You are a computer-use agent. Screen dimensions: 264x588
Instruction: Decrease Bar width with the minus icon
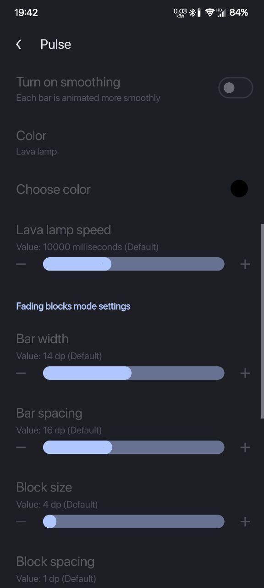tap(21, 373)
